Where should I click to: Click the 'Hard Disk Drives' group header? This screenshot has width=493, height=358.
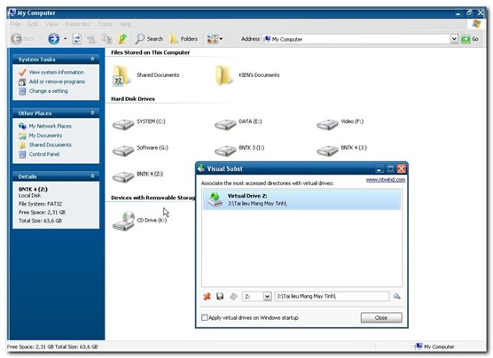point(133,98)
